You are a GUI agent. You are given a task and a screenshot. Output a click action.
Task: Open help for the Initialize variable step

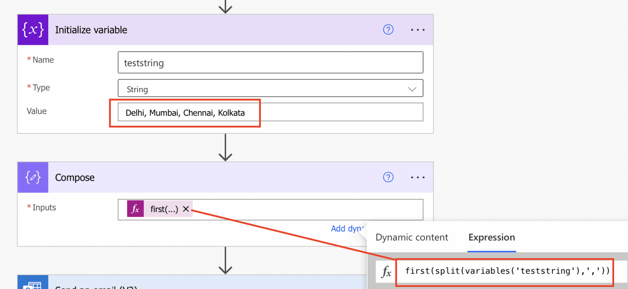pyautogui.click(x=388, y=29)
